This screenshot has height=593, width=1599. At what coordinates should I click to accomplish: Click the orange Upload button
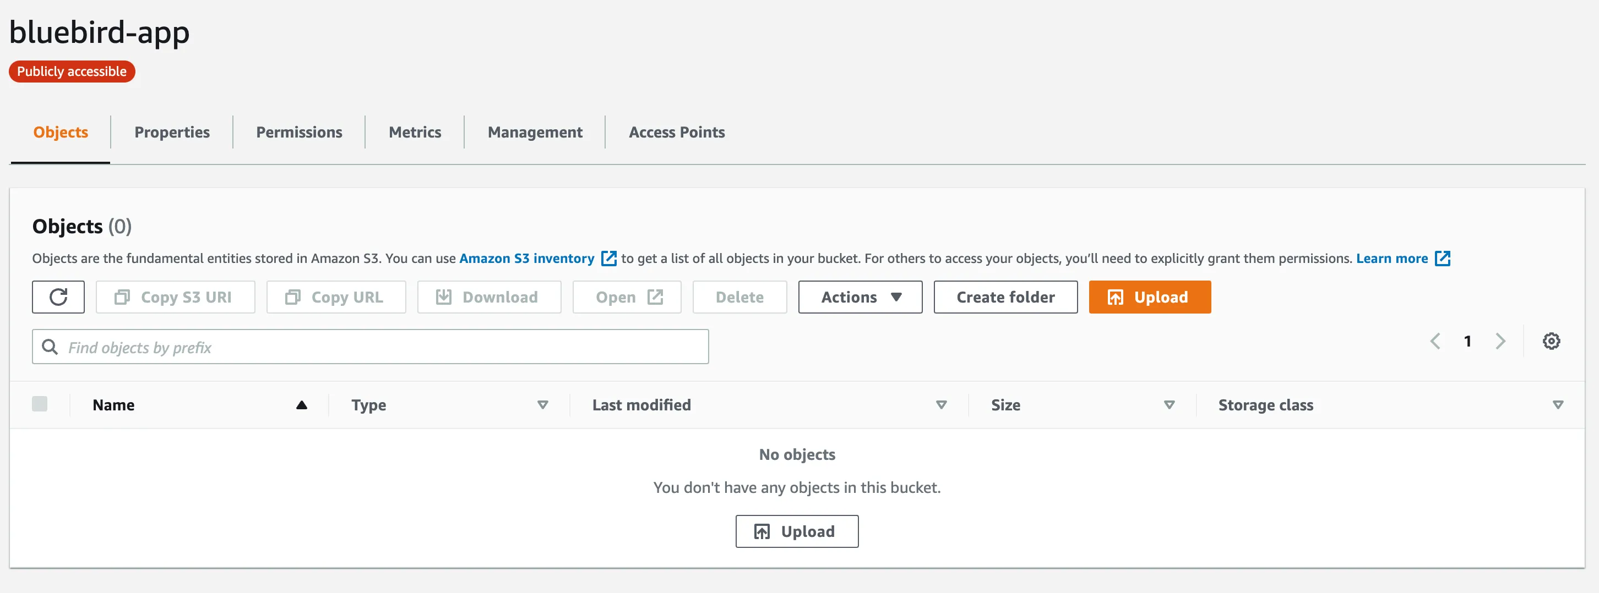click(1150, 297)
